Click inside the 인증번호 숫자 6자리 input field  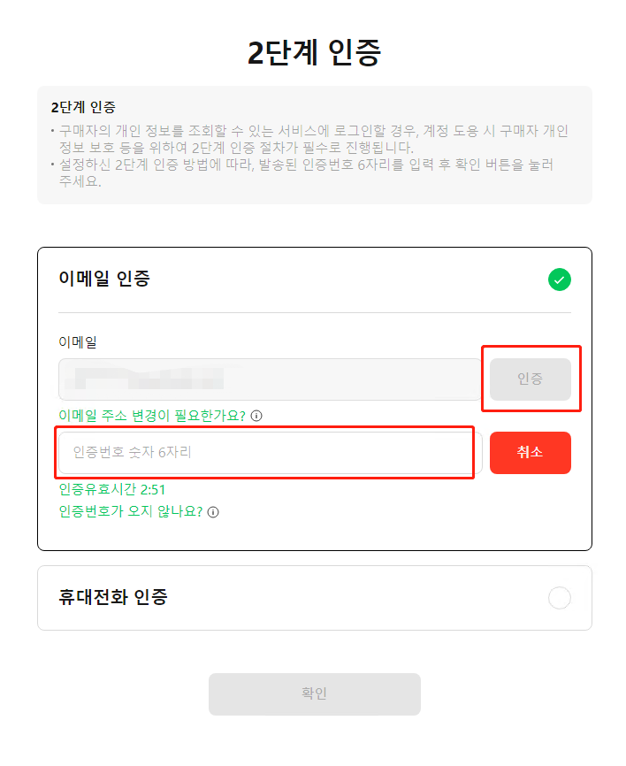[x=263, y=452]
